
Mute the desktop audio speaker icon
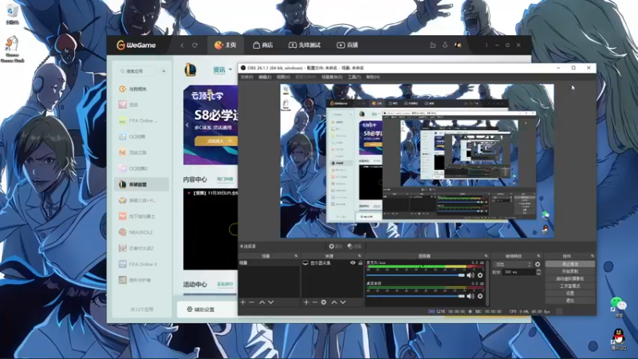tap(471, 296)
